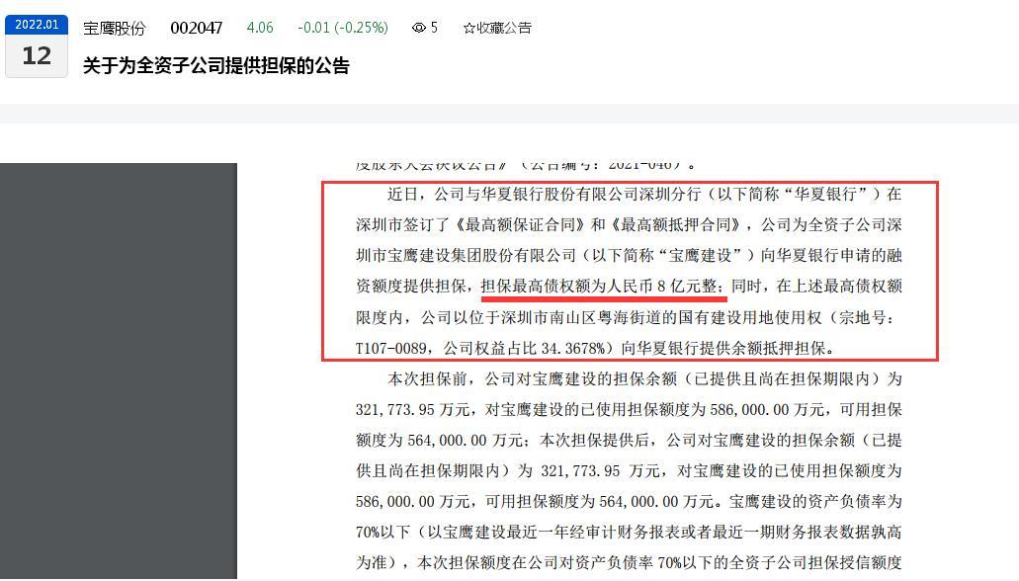1019x581 pixels.
Task: Select the 收藏公告 bookmark label
Action: pyautogui.click(x=504, y=28)
